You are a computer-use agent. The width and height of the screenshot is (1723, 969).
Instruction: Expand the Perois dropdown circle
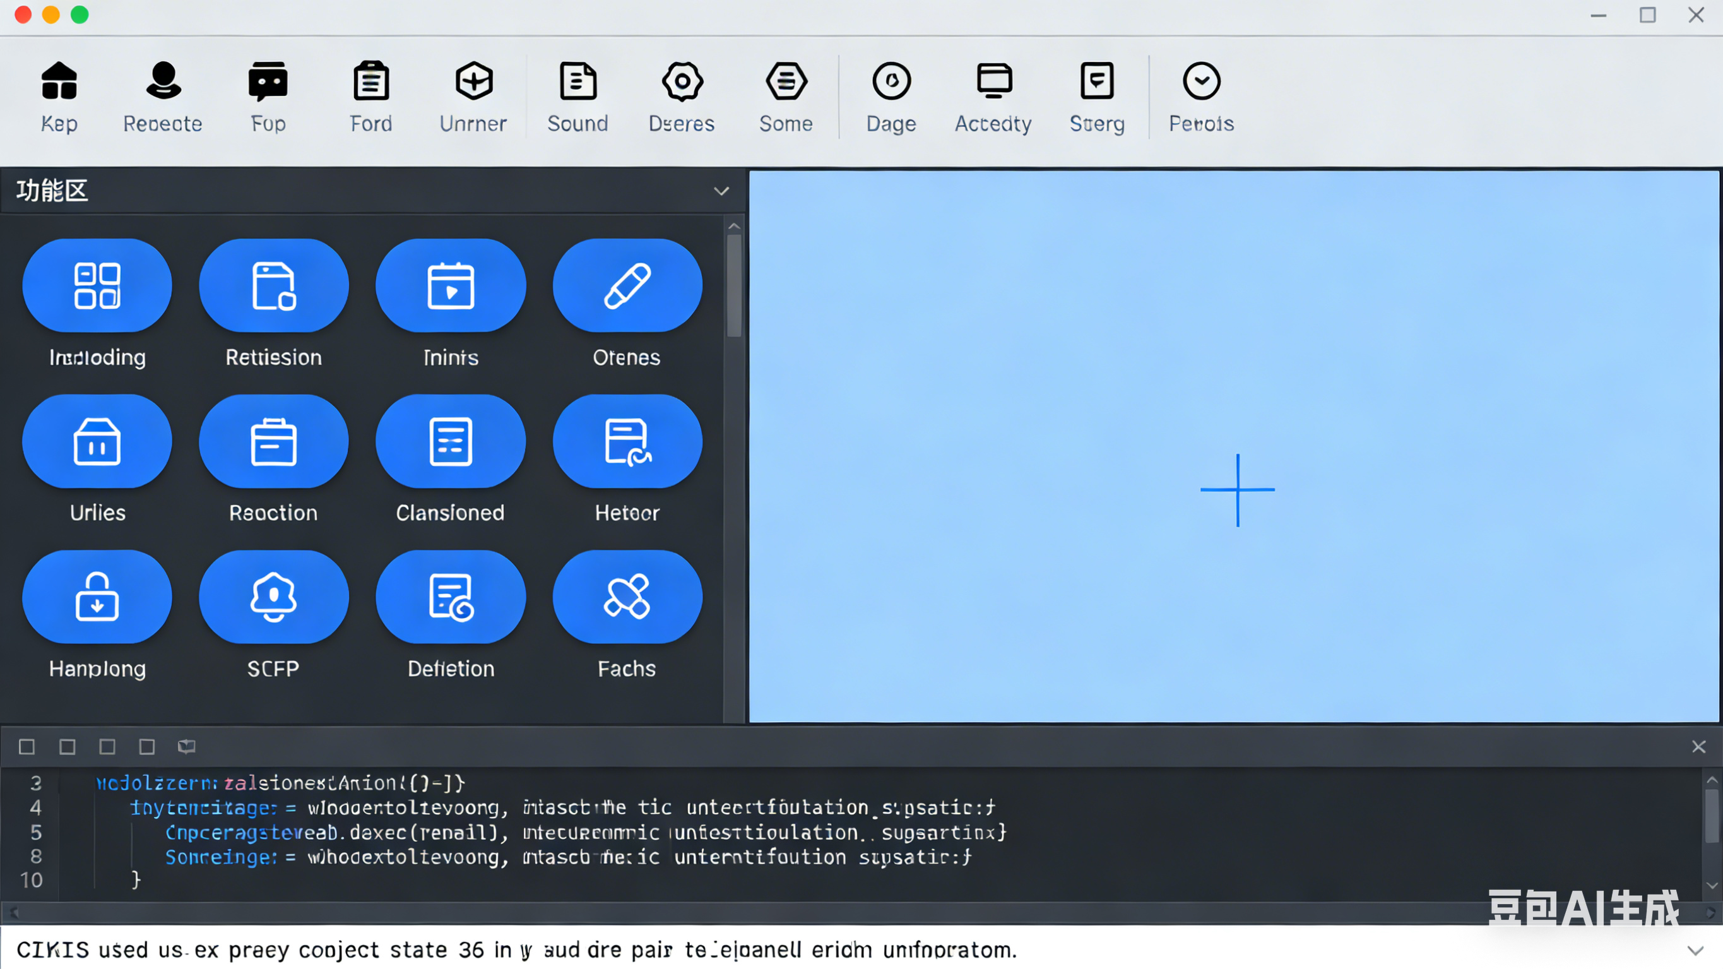1201,81
